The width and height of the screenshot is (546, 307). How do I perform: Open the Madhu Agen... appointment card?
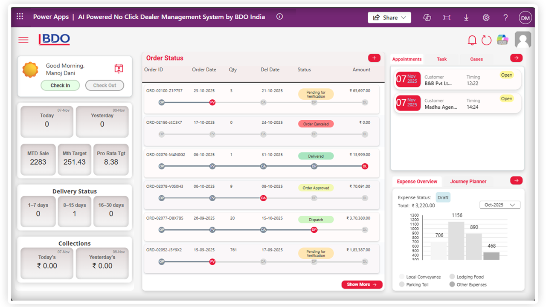(457, 103)
